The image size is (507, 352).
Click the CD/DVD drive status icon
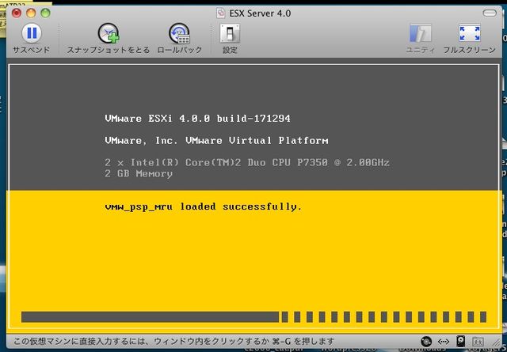pos(426,342)
